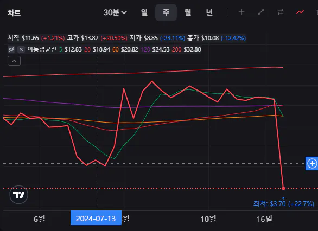Switch chart to 일 (daily) view
The height and width of the screenshot is (231, 318).
[144, 12]
